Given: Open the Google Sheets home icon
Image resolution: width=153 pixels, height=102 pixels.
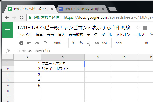Looking at the screenshot, I should [x=7, y=30].
